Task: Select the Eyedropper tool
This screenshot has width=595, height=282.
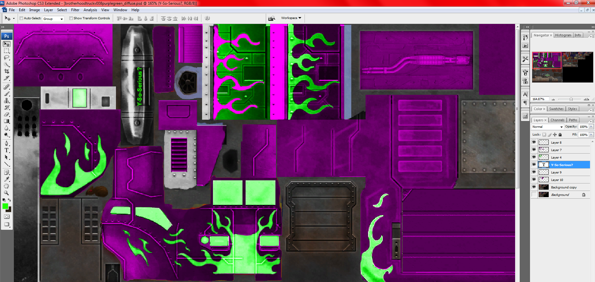Action: click(x=7, y=179)
